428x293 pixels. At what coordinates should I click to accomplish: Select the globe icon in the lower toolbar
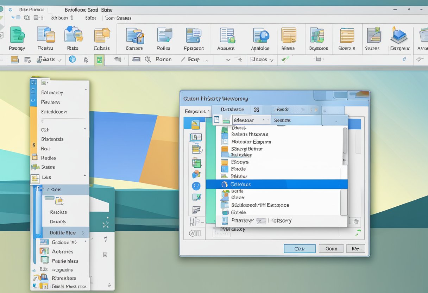coord(72,60)
